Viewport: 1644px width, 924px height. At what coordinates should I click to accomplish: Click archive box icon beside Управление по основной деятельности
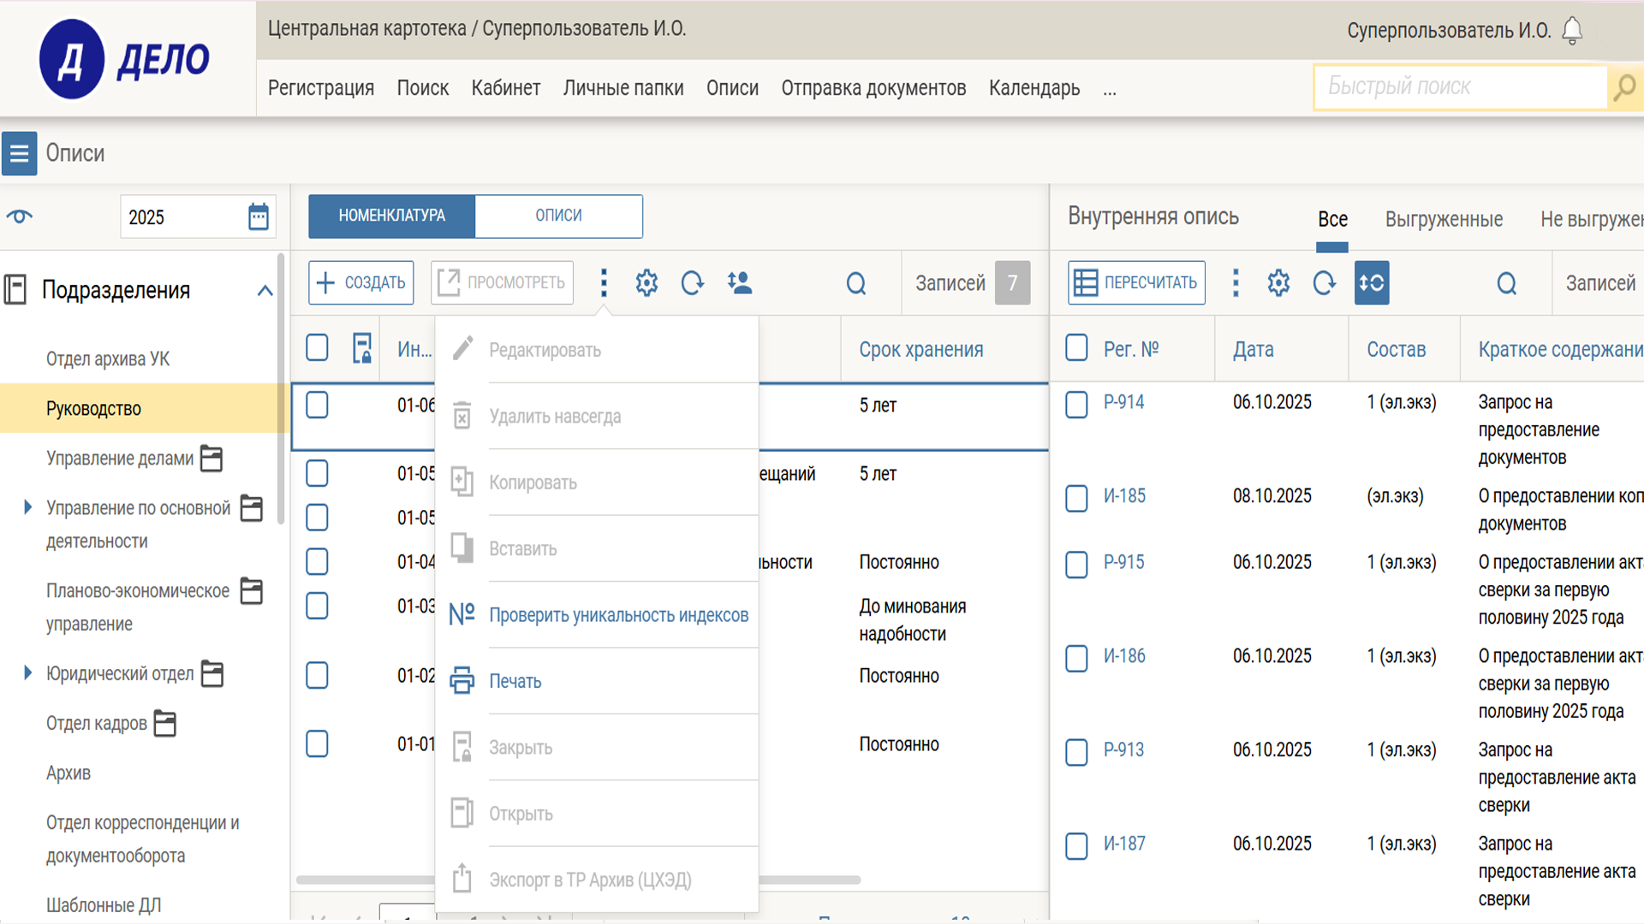tap(252, 508)
